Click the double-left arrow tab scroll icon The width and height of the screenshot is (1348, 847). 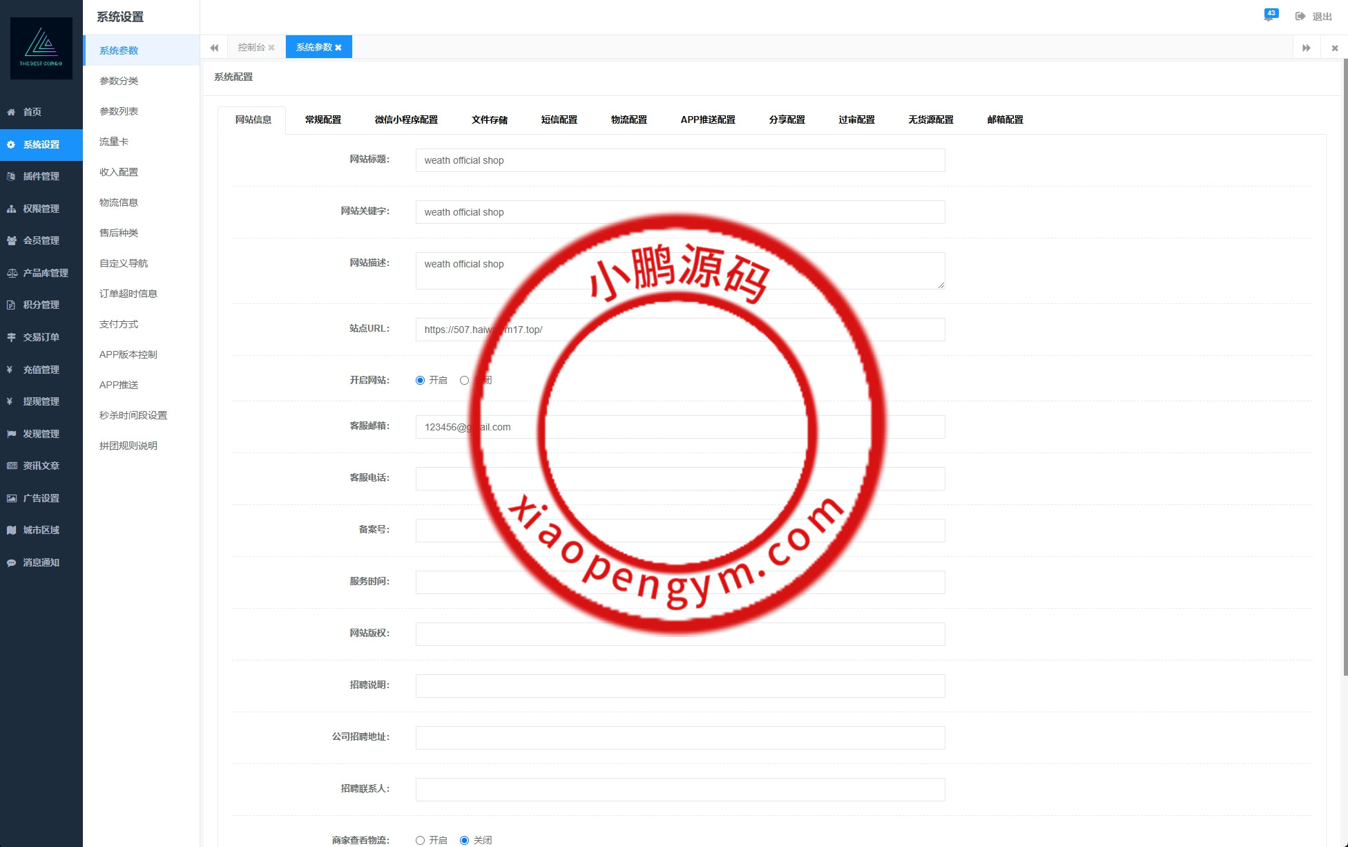[x=214, y=48]
